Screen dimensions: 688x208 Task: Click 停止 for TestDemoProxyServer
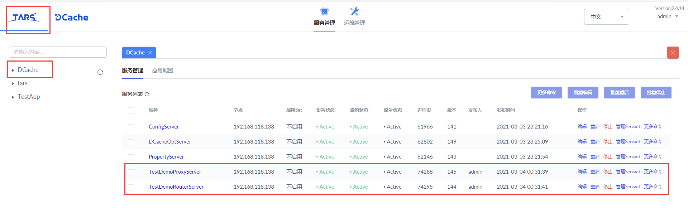[x=608, y=171]
